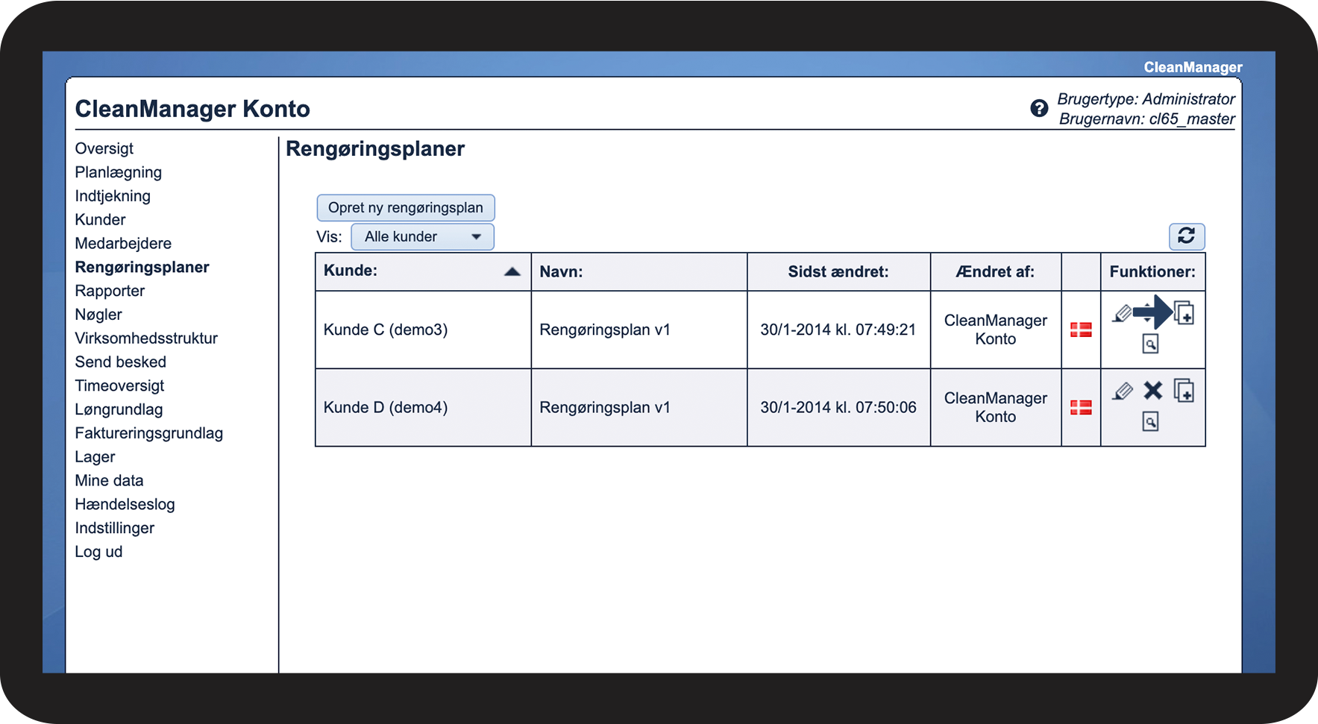The width and height of the screenshot is (1318, 724).
Task: Click timestamp 30/1-2014 kl. 07:50:06
Action: [838, 407]
